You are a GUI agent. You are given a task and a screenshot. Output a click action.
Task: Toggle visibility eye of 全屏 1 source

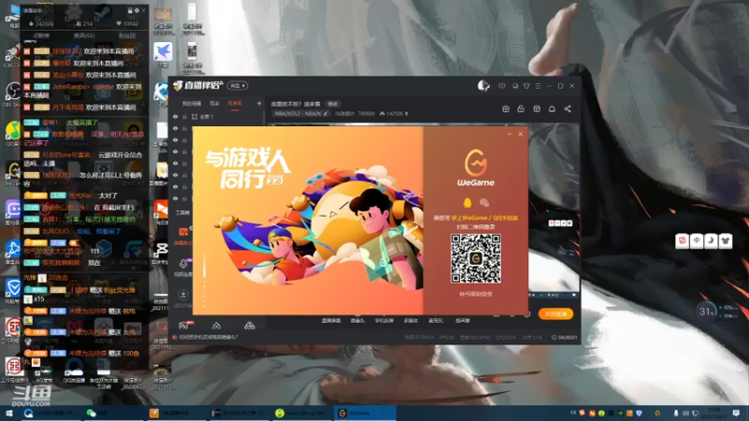click(175, 116)
